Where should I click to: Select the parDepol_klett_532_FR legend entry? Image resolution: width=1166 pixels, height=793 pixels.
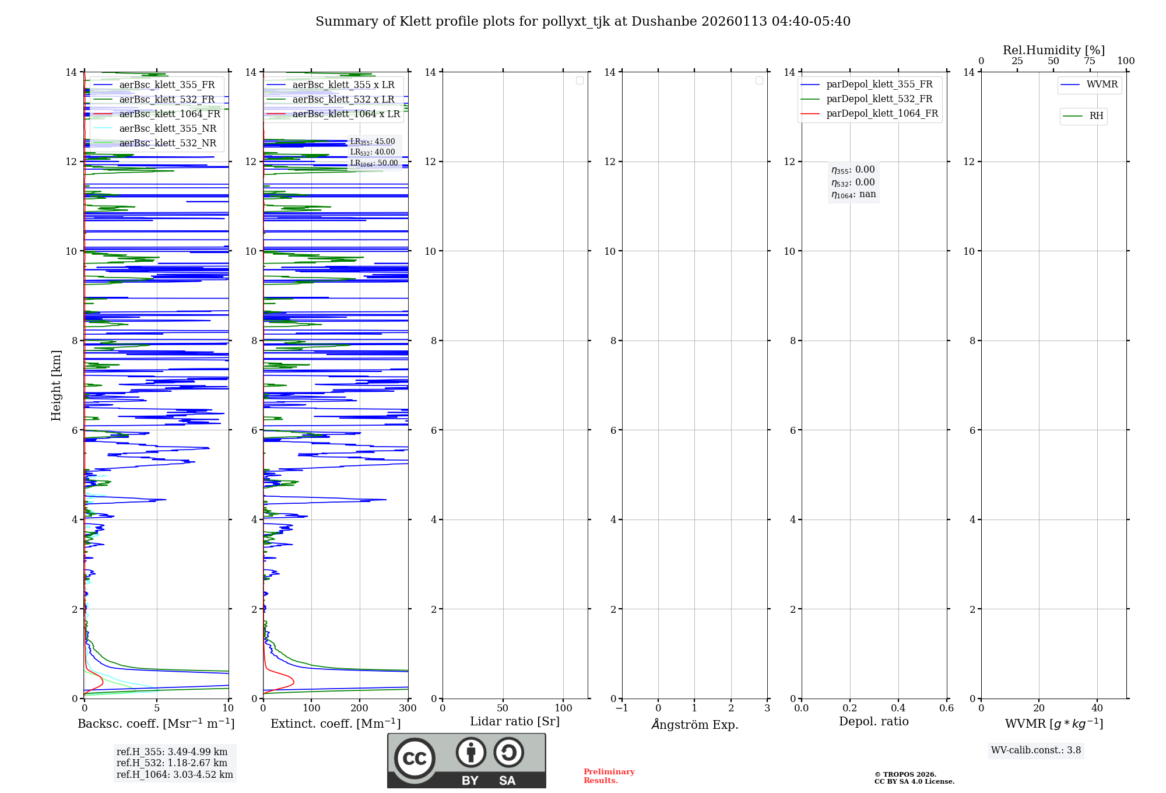879,99
